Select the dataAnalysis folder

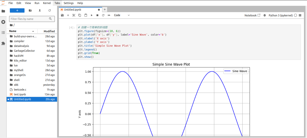[32, 46]
